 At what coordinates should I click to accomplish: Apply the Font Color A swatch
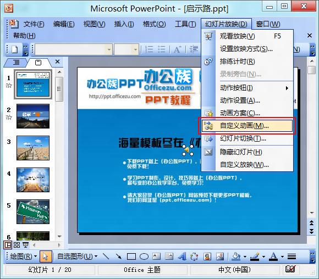pos(273,256)
